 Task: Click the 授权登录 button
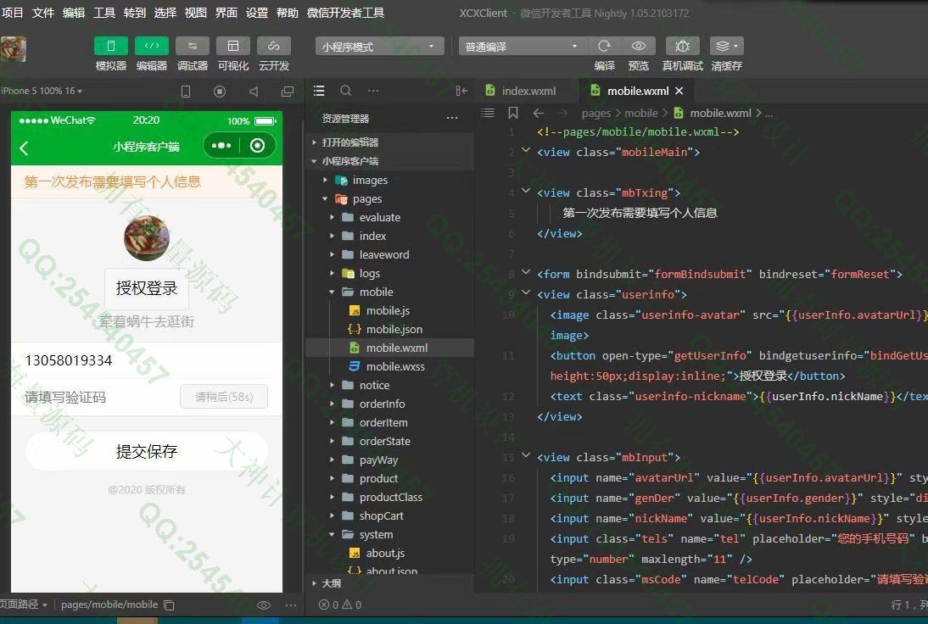[147, 288]
